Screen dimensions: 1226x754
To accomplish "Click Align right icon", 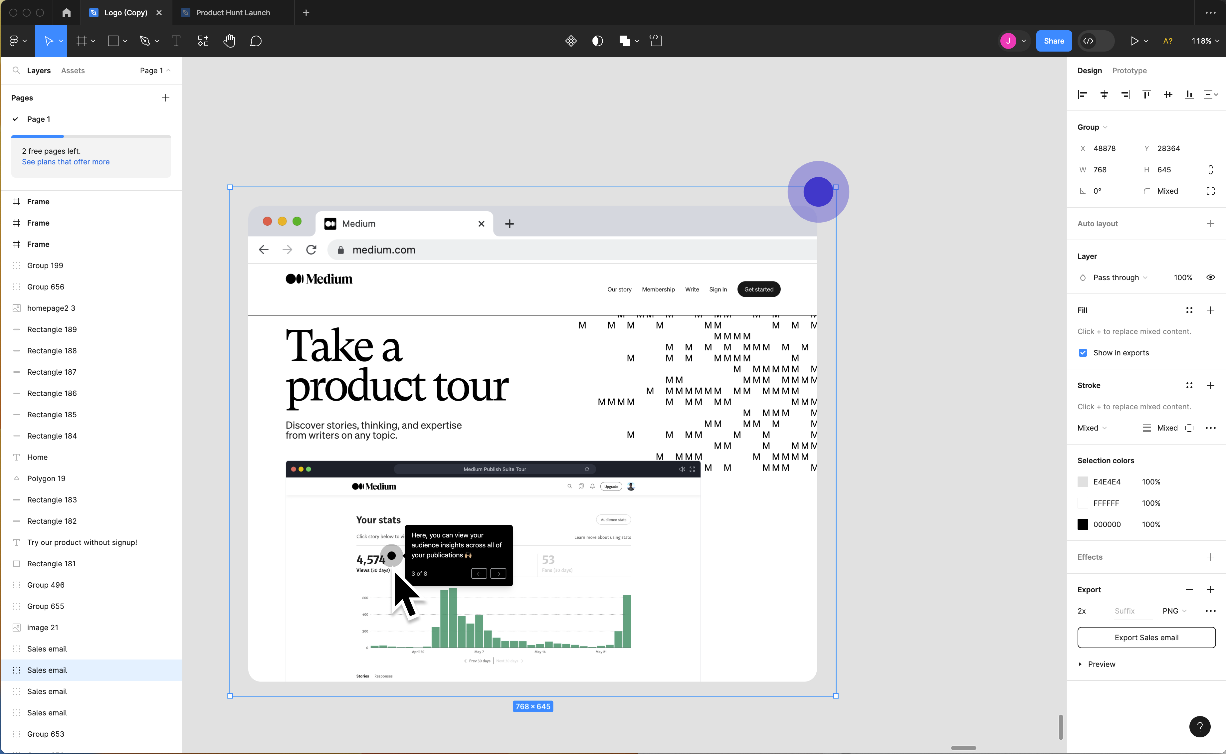I will [x=1126, y=95].
